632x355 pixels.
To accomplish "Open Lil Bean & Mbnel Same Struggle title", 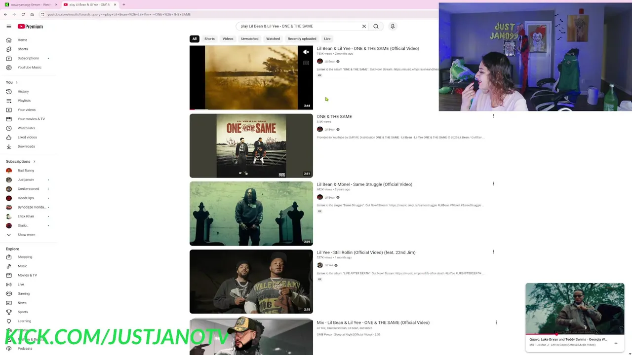I will (x=364, y=184).
